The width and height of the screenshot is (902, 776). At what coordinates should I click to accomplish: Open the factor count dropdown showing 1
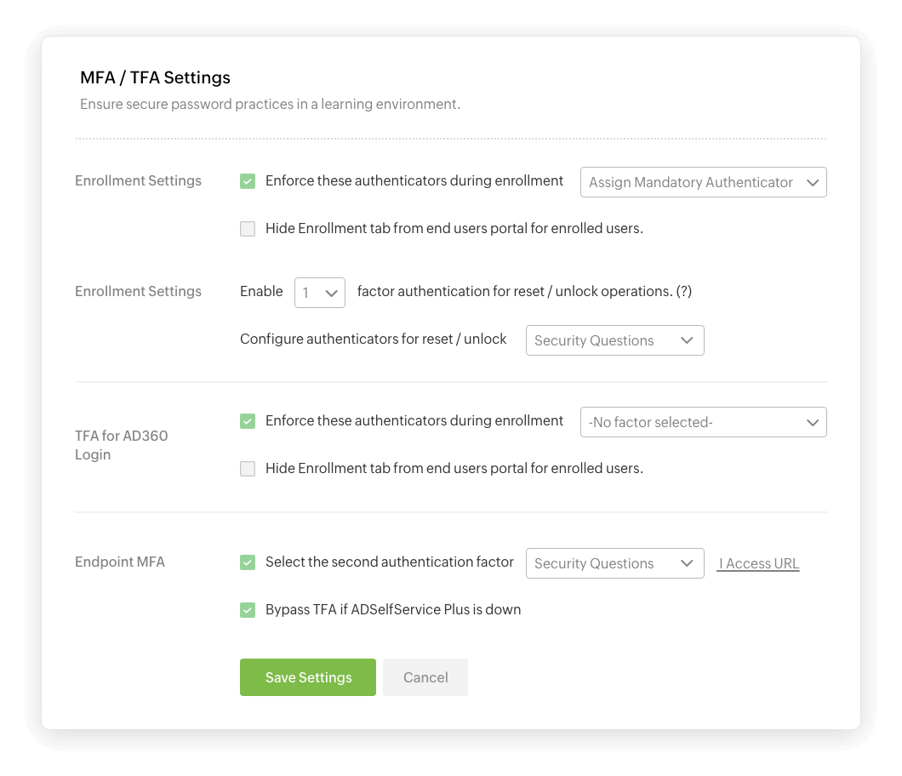pos(319,293)
